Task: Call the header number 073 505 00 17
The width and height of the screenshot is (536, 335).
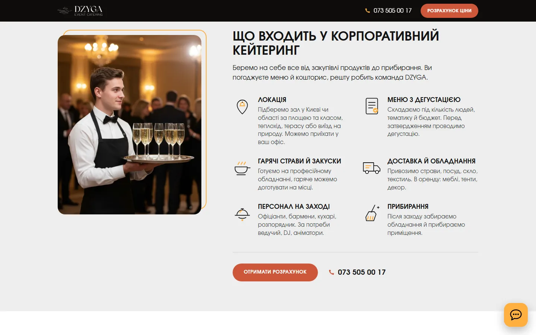Action: [393, 11]
